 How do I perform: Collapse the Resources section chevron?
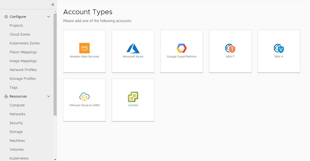(49, 97)
